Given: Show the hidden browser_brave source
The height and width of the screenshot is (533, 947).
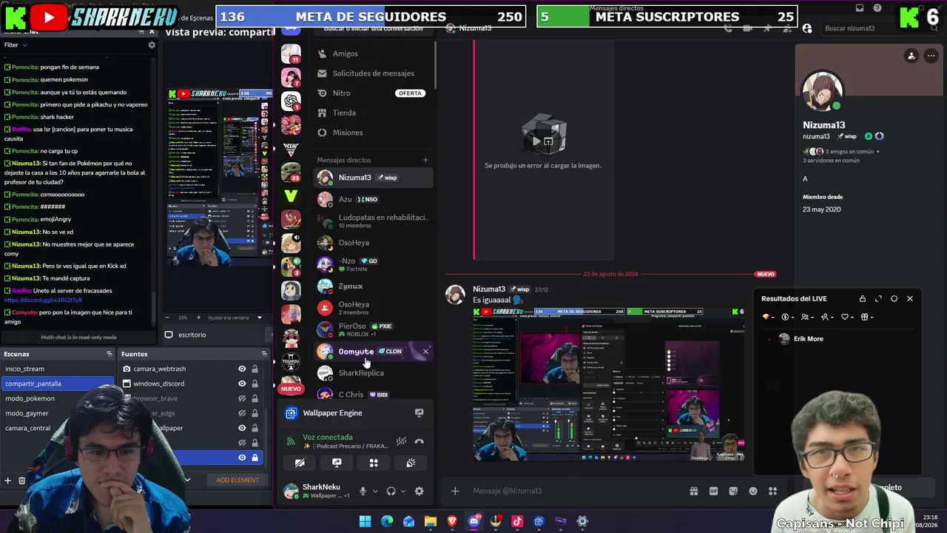Looking at the screenshot, I should coord(242,398).
